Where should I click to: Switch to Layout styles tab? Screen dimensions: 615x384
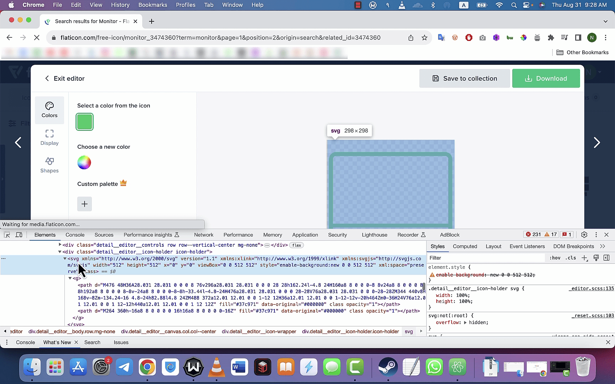(493, 246)
